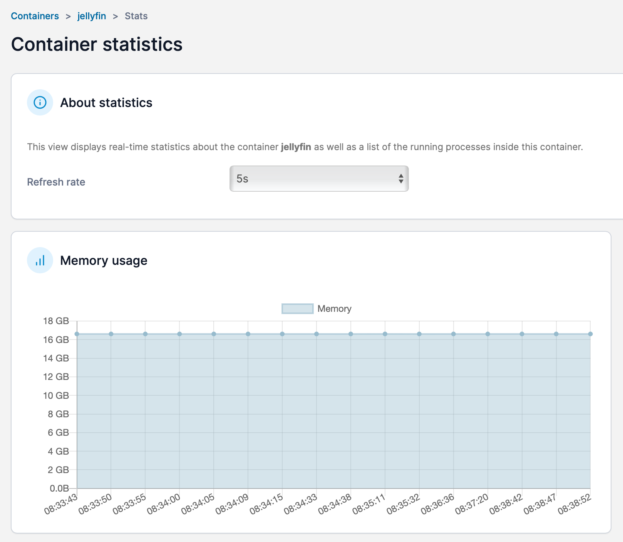Viewport: 623px width, 542px height.
Task: Select the data point at 08:34:00
Action: (x=179, y=334)
